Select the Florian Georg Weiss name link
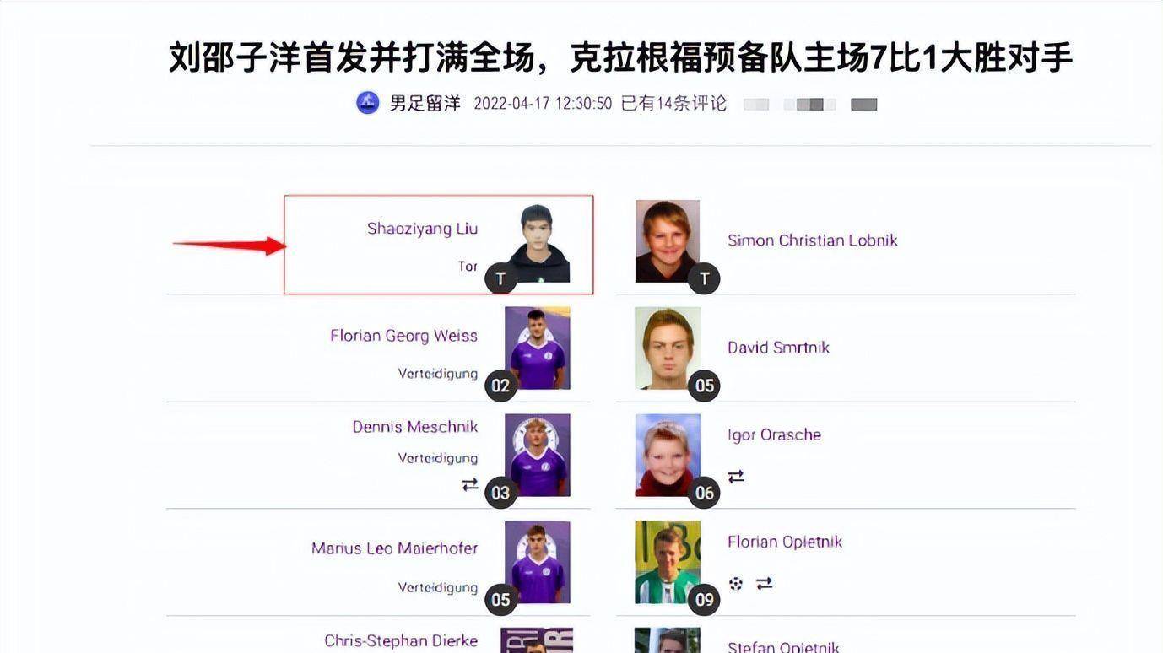Viewport: 1163px width, 653px height. click(x=403, y=336)
